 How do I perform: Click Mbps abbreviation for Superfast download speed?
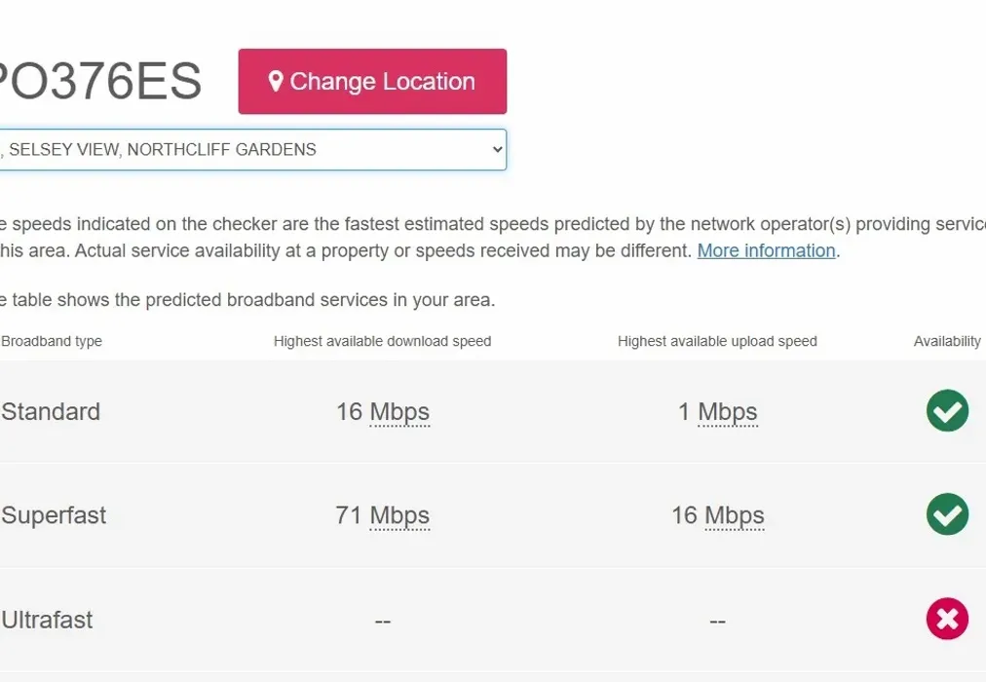tap(399, 515)
